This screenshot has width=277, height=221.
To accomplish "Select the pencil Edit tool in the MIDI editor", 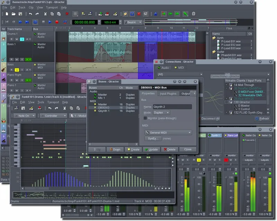I will point(31,108).
